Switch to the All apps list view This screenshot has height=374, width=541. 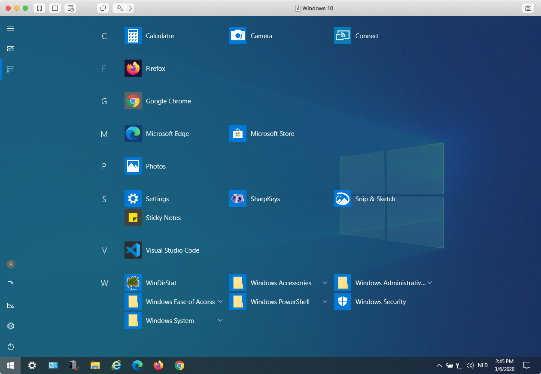pyautogui.click(x=11, y=69)
